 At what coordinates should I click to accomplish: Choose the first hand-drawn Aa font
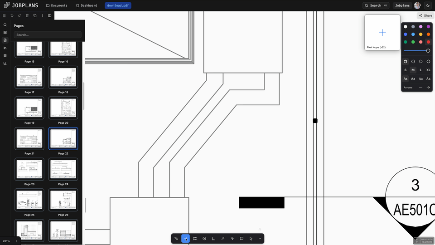(x=405, y=79)
